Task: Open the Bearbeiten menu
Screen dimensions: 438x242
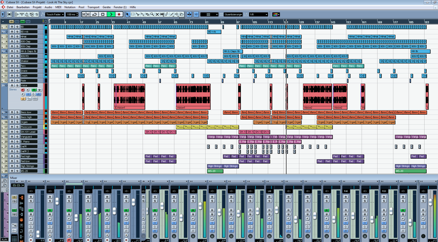Action: coord(23,7)
